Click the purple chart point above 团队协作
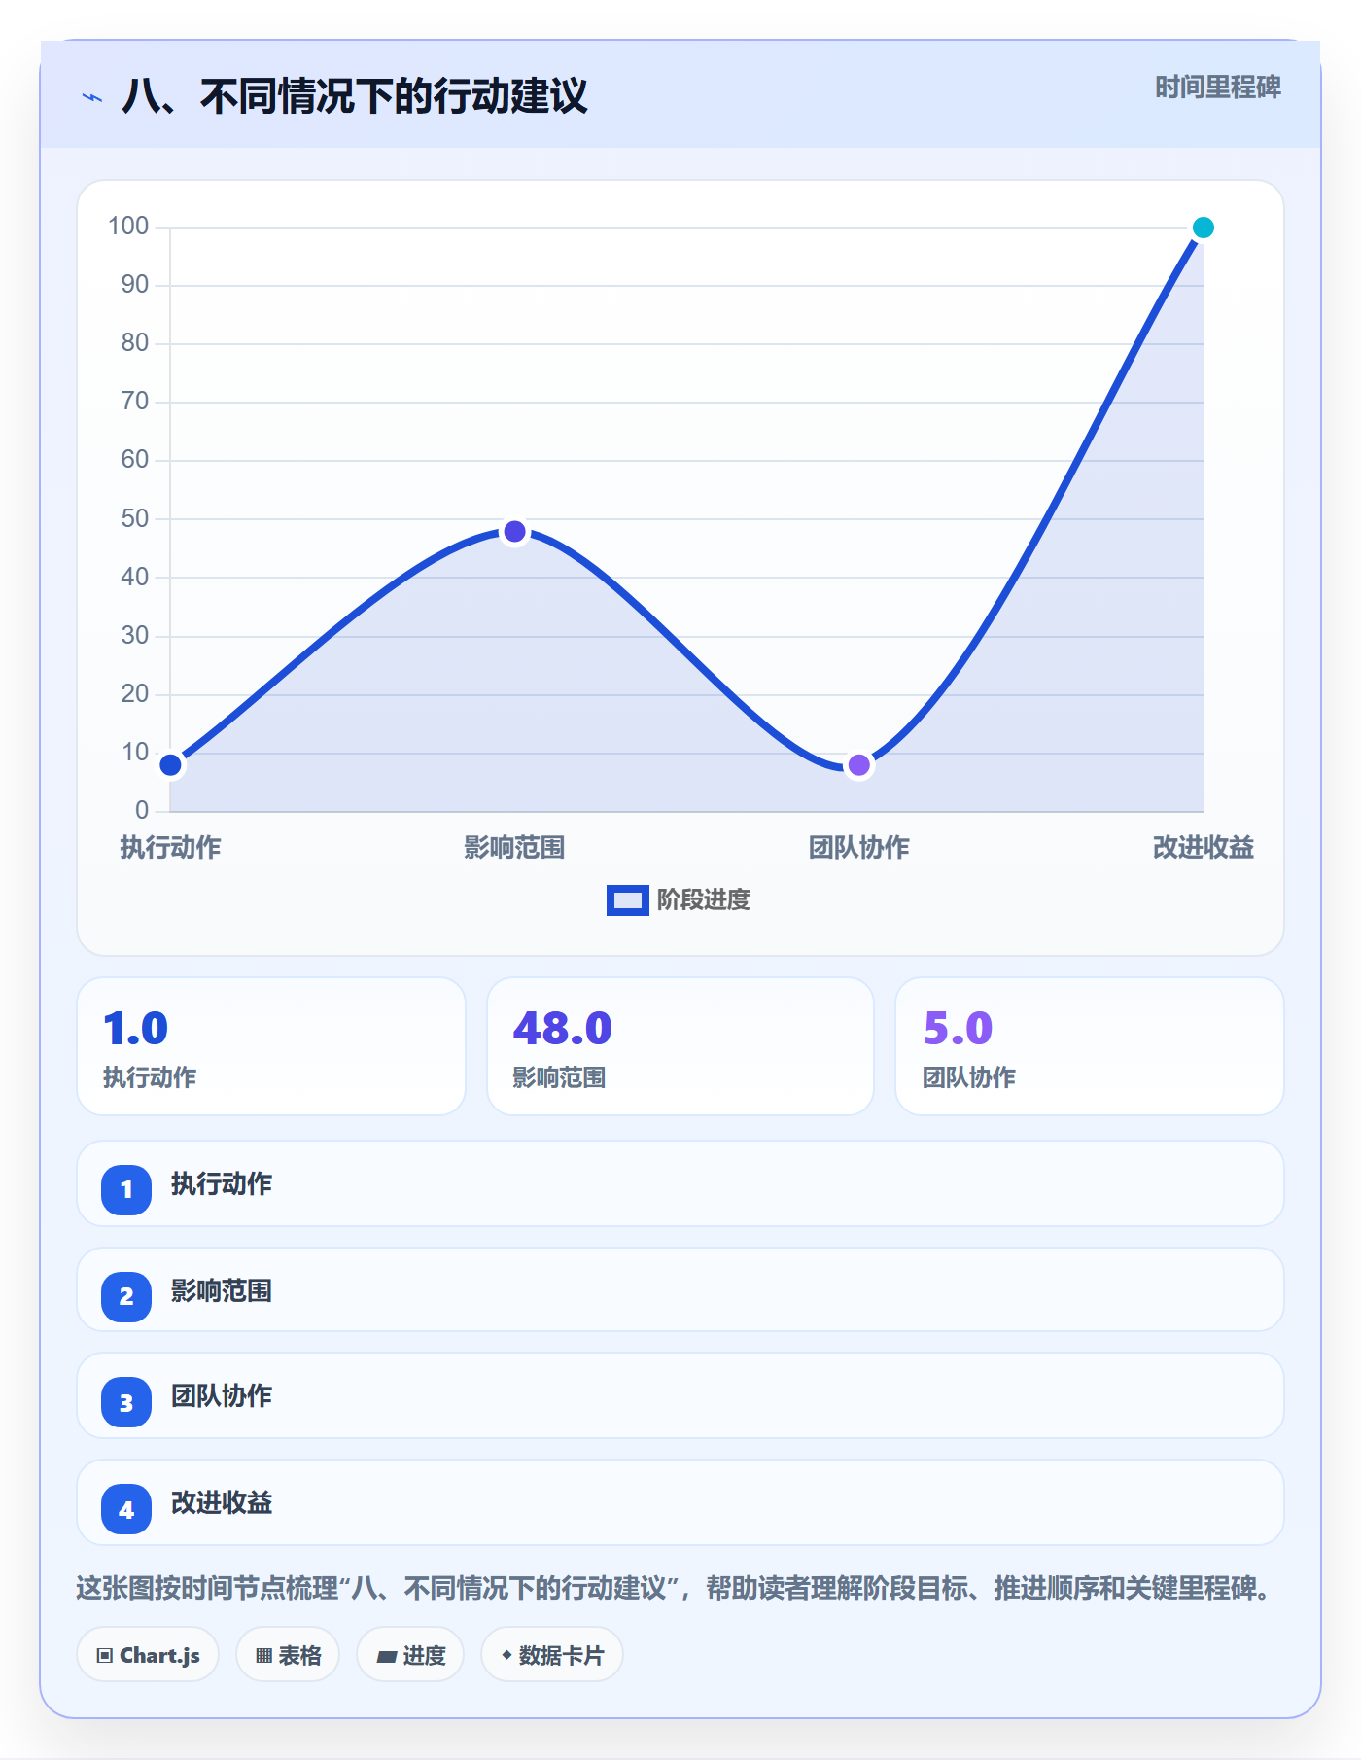The height and width of the screenshot is (1760, 1361). point(858,765)
